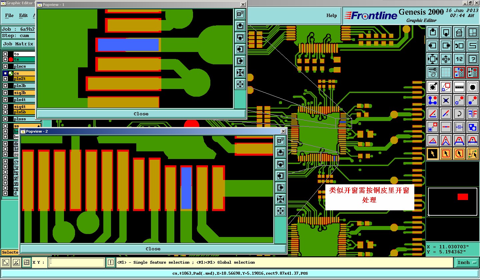The width and height of the screenshot is (480, 280).
Task: Click the pan down icon in Popview 1
Action: click(x=240, y=37)
